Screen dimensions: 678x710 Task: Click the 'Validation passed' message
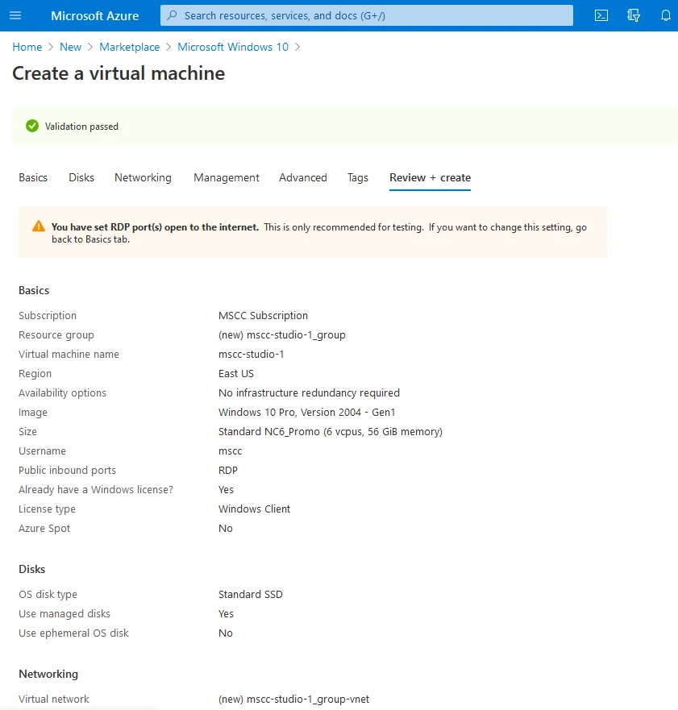[81, 127]
